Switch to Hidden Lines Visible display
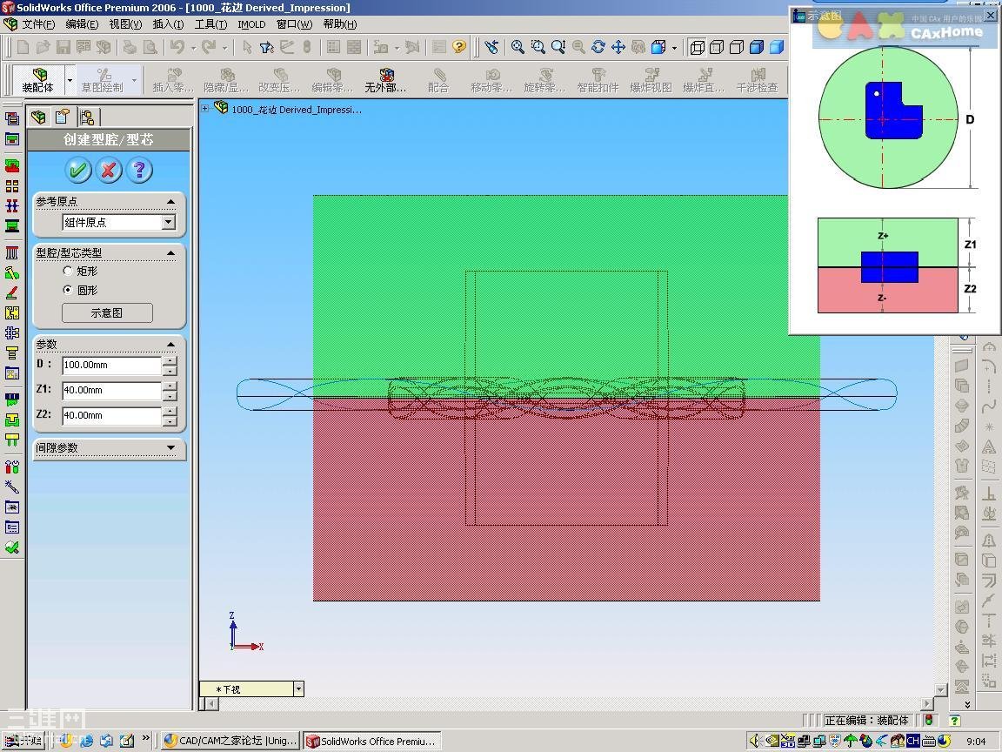 717,47
